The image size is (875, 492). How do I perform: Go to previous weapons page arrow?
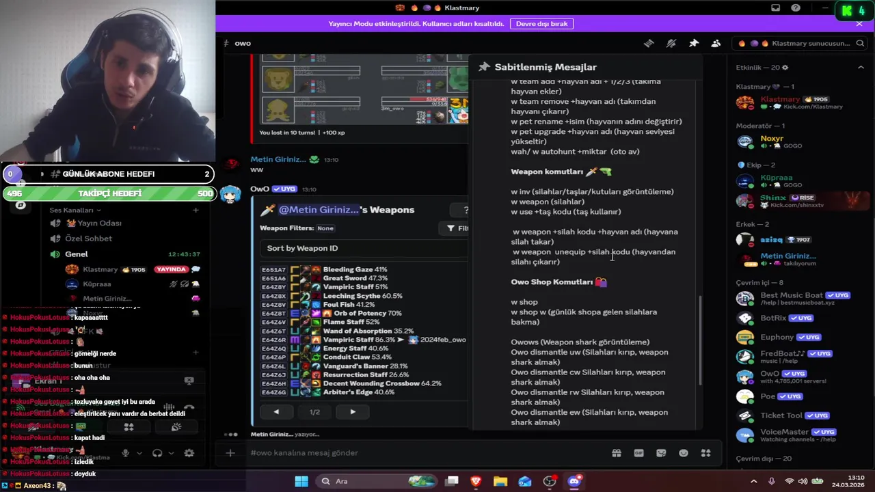[x=276, y=412]
